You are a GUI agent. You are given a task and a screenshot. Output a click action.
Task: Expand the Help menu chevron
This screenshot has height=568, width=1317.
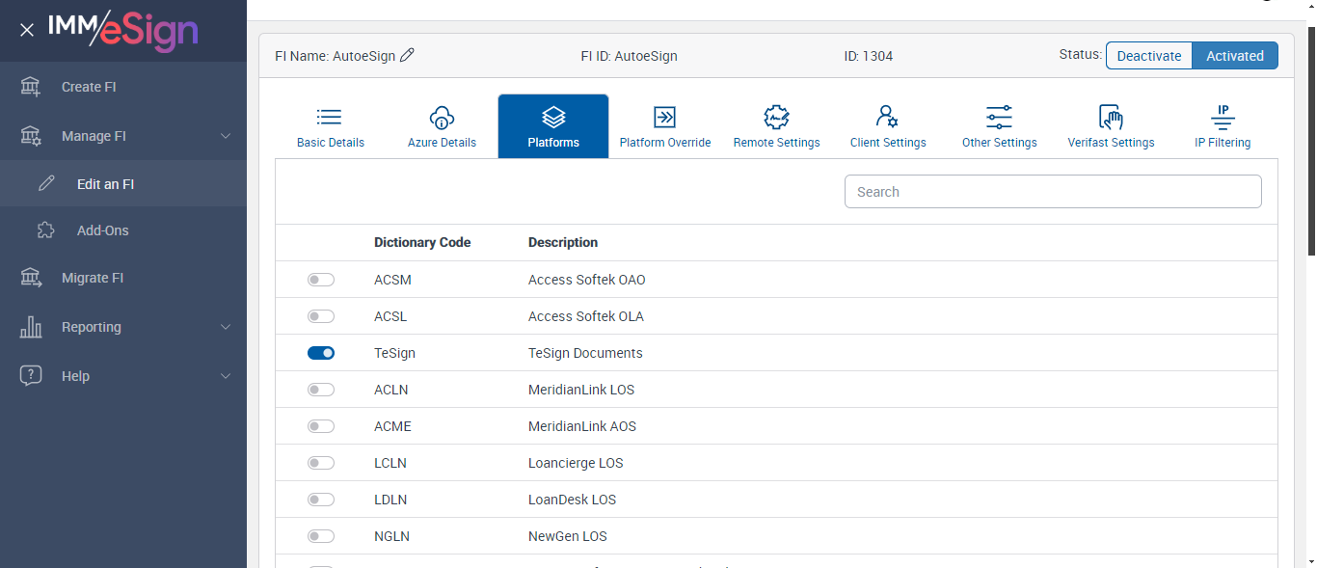tap(226, 376)
